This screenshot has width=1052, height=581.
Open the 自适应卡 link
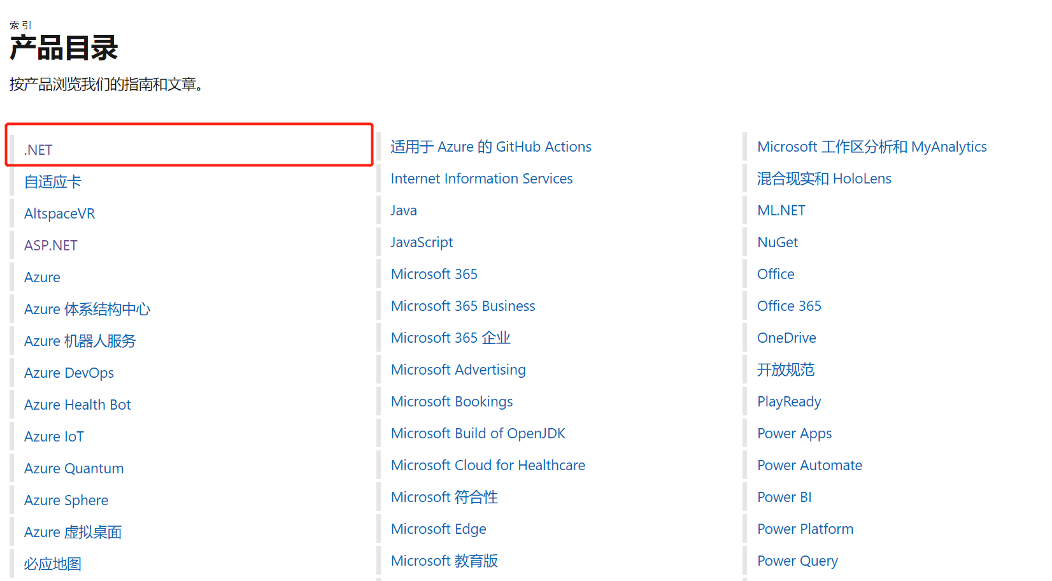[53, 182]
